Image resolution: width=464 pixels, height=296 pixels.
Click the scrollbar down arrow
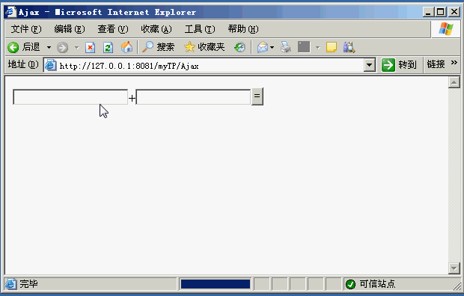[x=454, y=268]
